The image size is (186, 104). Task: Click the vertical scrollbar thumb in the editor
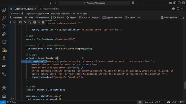[x=185, y=85]
